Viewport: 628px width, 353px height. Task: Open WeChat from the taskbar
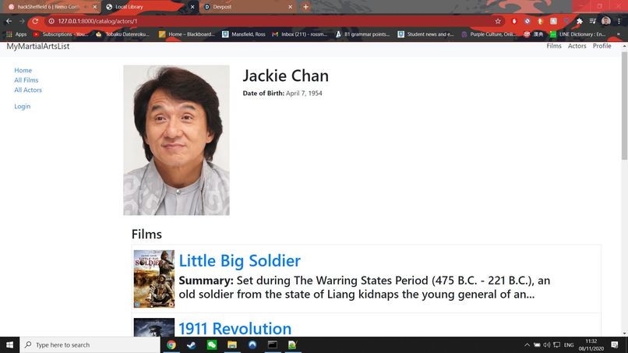coord(212,344)
